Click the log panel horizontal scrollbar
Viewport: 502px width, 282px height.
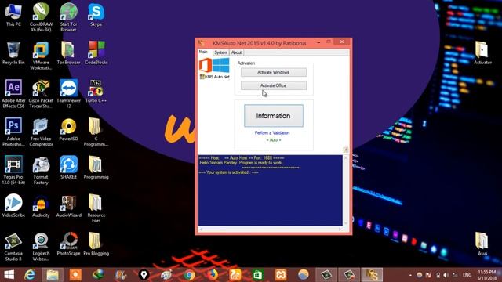271,229
